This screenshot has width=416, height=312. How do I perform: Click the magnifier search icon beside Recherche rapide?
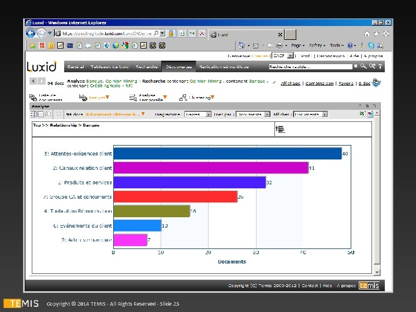(363, 66)
